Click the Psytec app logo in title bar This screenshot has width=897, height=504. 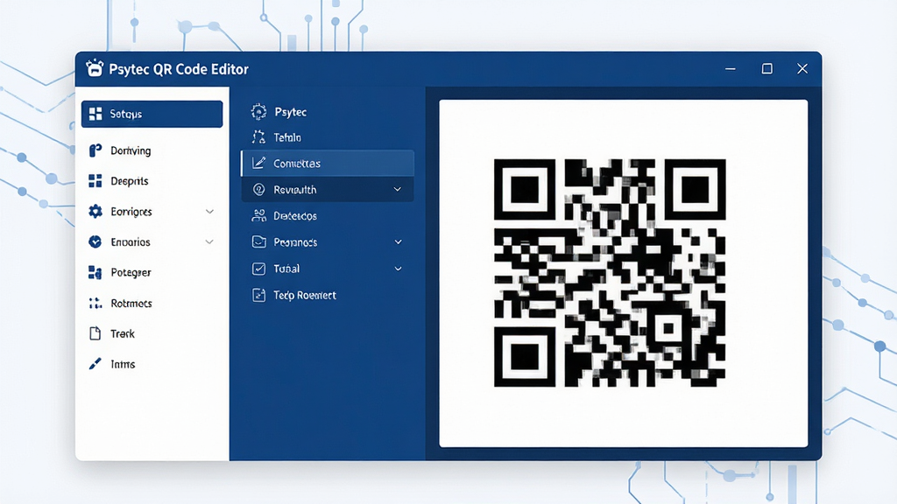coord(95,68)
